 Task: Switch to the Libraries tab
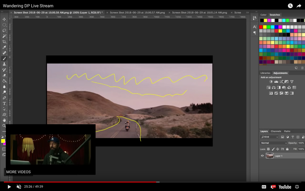tap(265, 73)
